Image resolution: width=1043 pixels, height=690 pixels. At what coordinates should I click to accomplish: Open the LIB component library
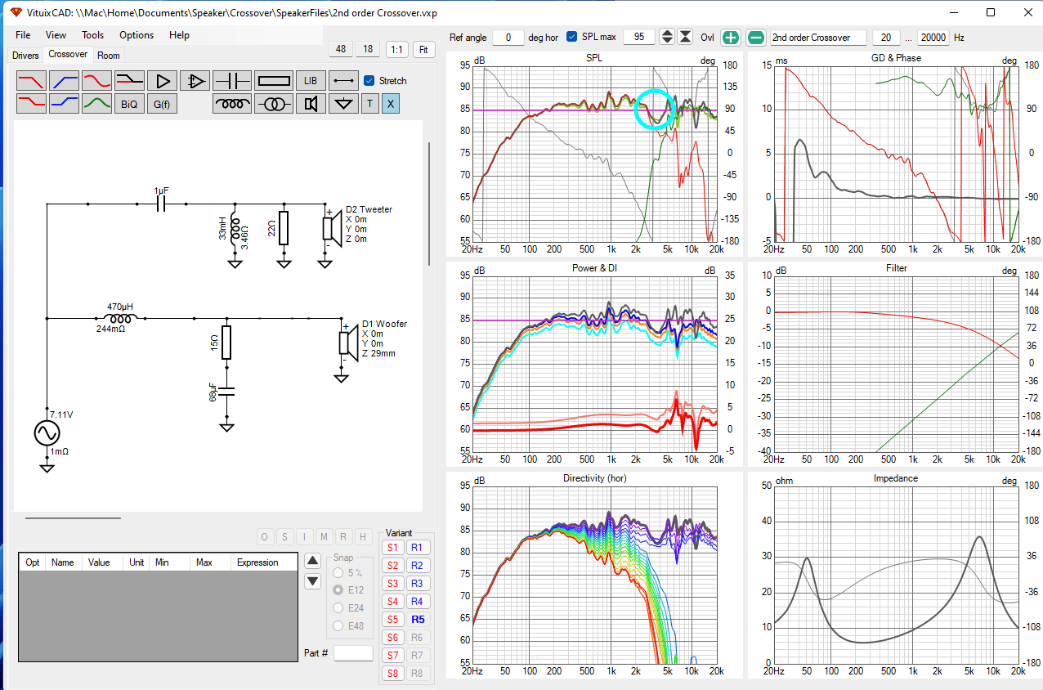click(311, 80)
